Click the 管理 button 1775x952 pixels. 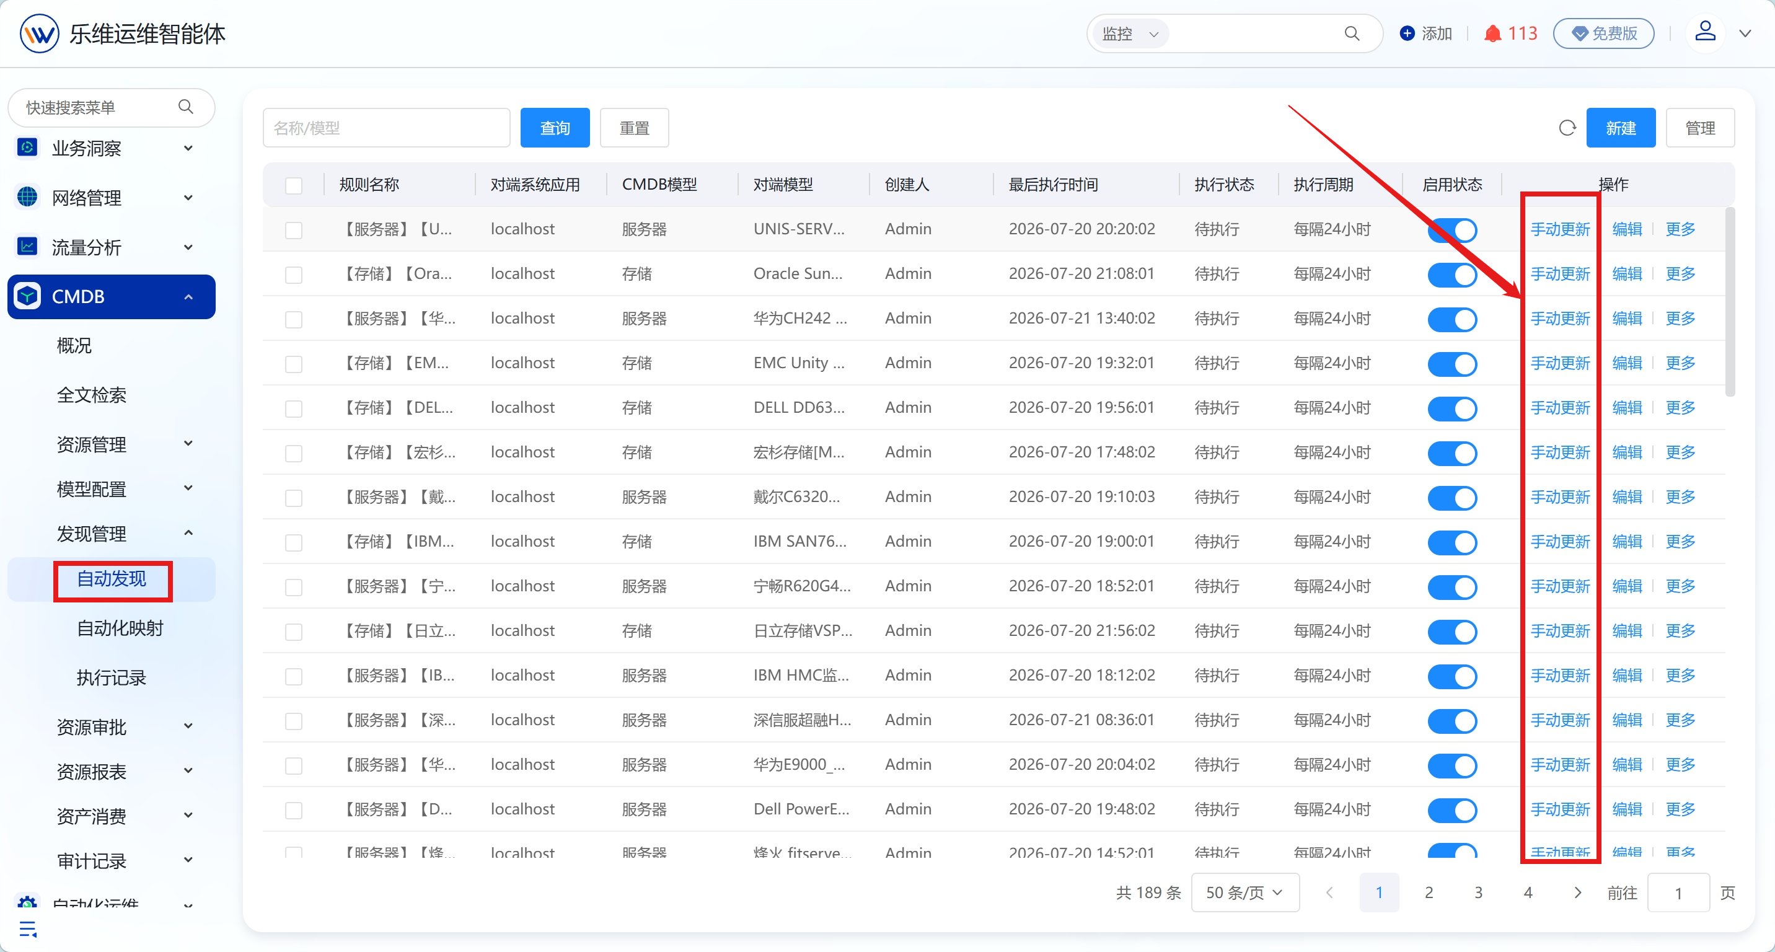1700,128
